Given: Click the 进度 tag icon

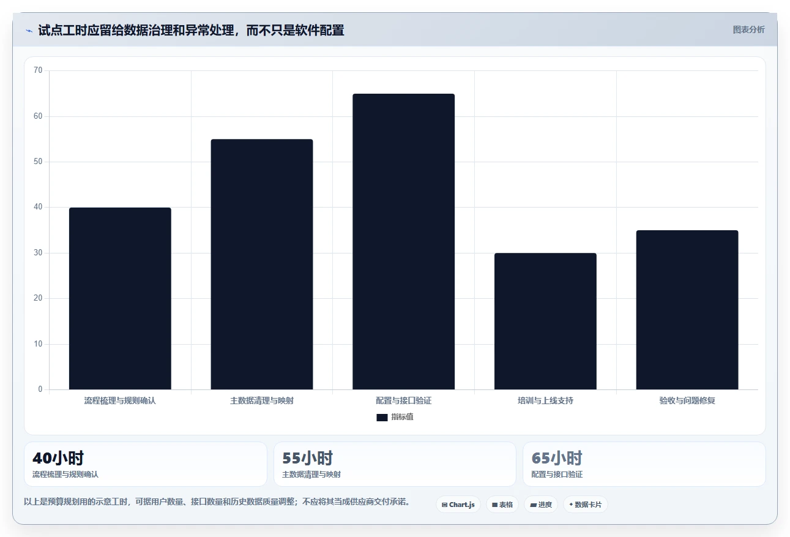Looking at the screenshot, I should coord(533,505).
